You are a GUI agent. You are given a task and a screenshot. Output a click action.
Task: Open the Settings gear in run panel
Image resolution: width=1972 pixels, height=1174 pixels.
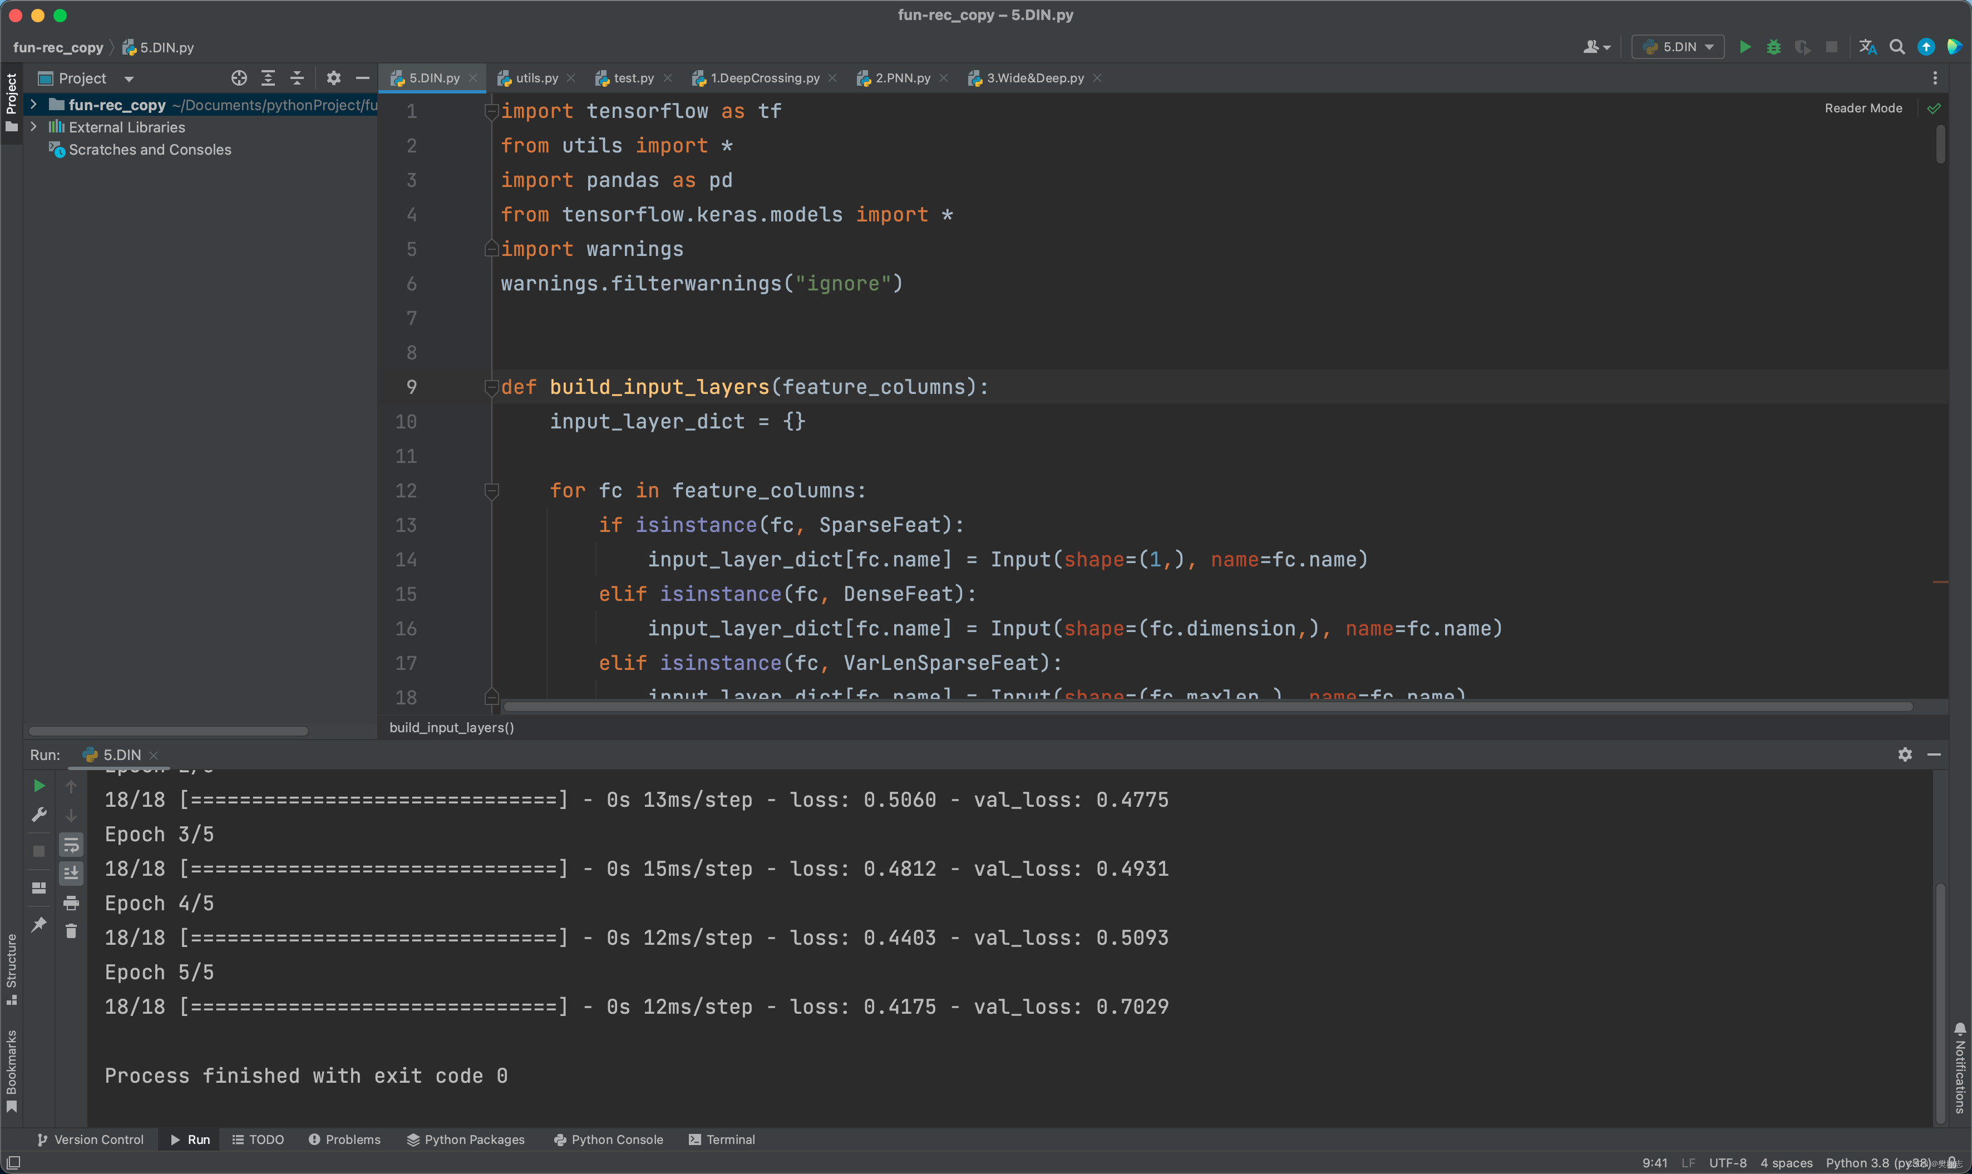[x=1905, y=753]
